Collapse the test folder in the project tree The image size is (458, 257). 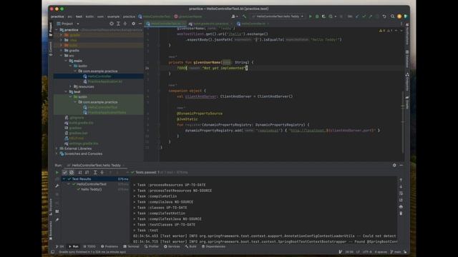point(66,92)
